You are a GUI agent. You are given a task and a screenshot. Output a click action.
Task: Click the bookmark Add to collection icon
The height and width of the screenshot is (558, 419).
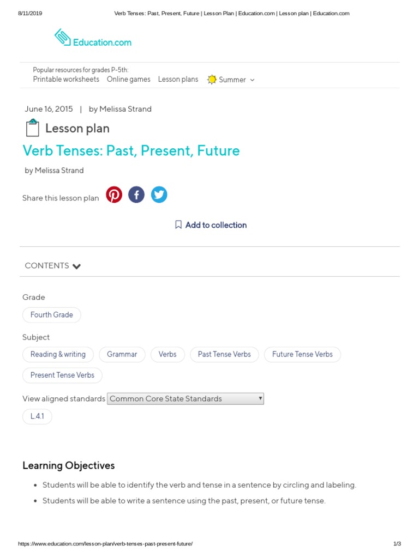point(178,225)
